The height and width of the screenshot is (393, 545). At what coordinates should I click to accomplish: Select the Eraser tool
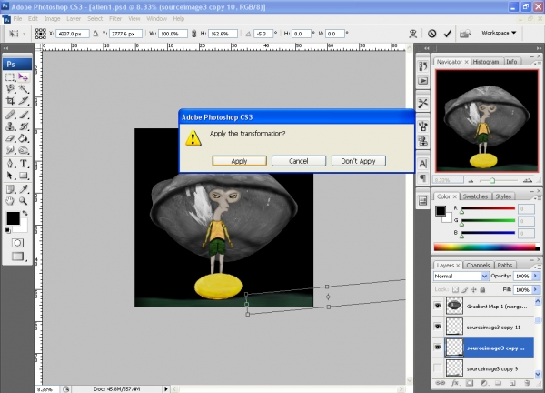point(10,138)
